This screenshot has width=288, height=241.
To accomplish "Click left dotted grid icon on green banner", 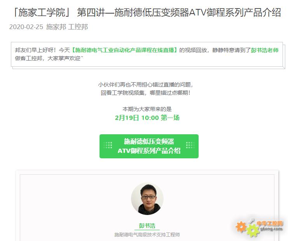I will (108, 145).
